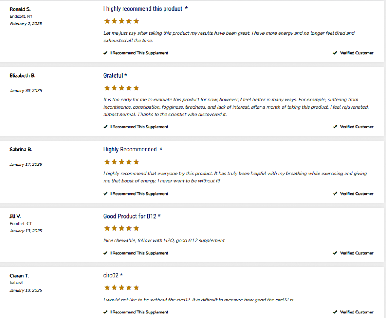This screenshot has width=386, height=318.
Task: Click the review title "I highly recommend this product"
Action: tap(143, 9)
